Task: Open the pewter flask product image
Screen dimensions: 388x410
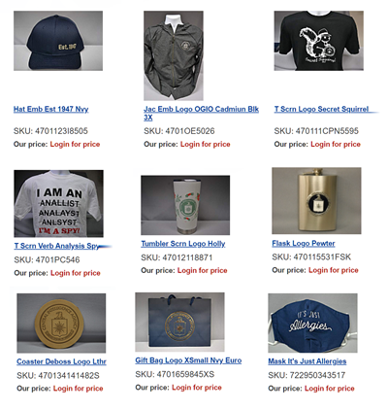Action: coord(316,201)
